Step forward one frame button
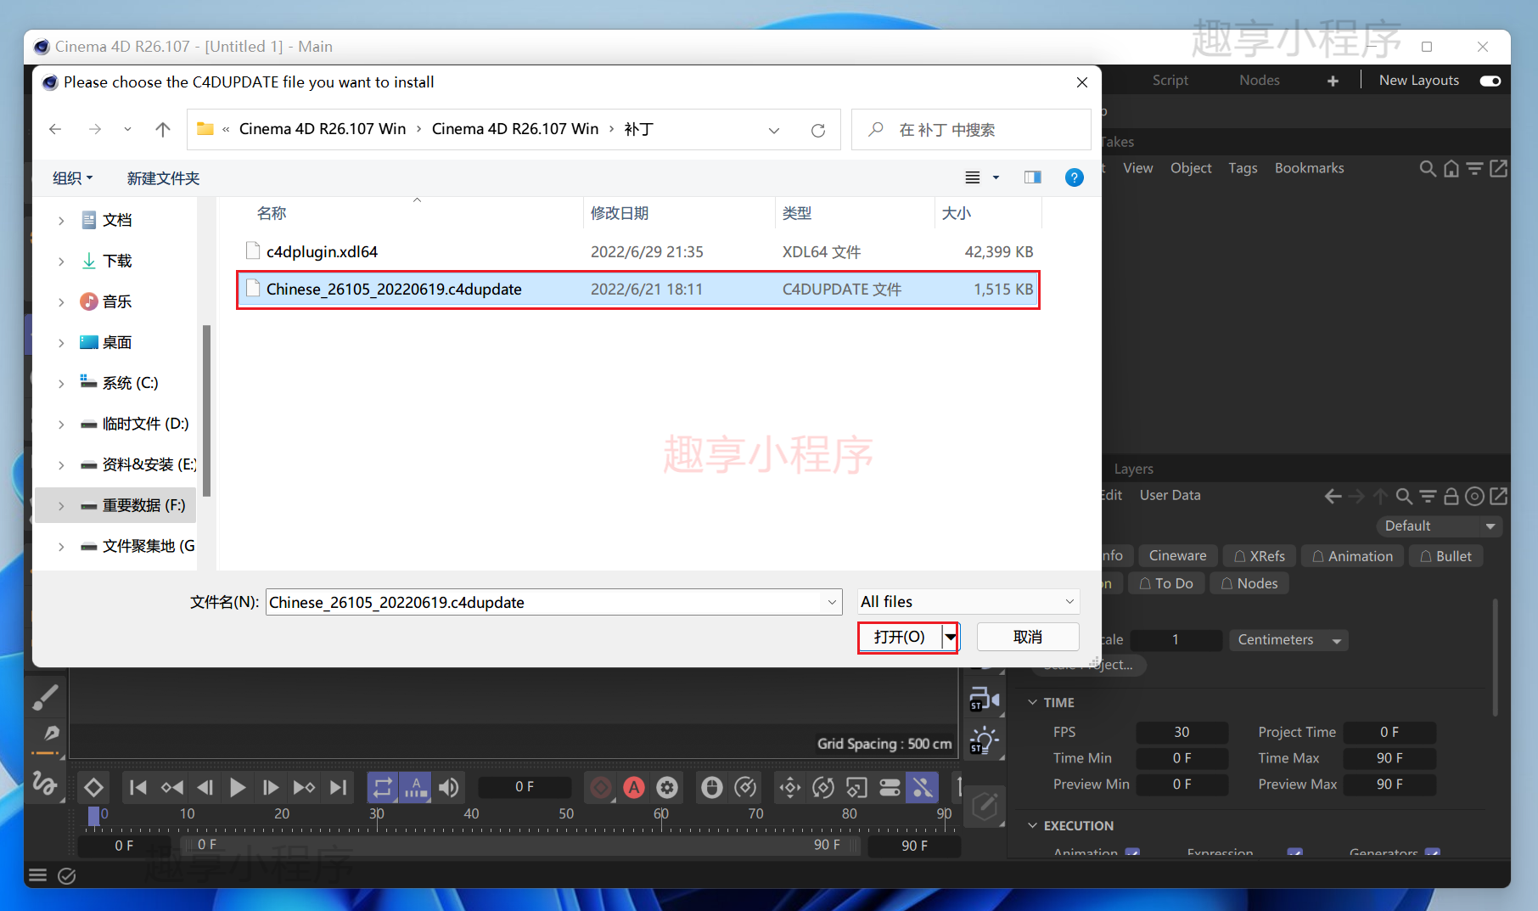The width and height of the screenshot is (1538, 911). pos(271,788)
